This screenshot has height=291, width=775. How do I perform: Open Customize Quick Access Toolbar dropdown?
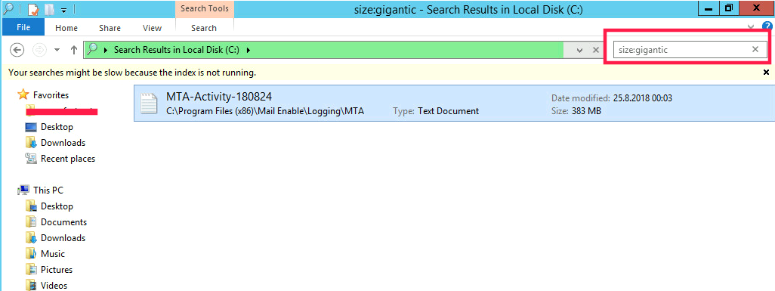tap(63, 11)
